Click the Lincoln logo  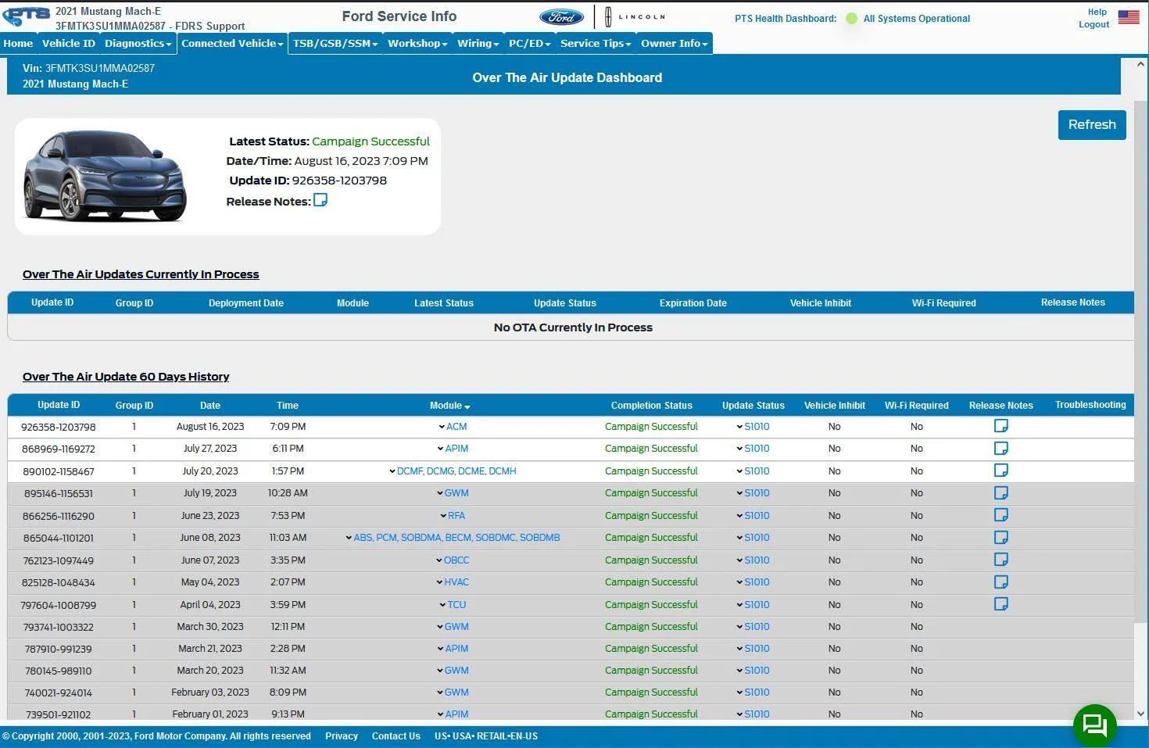(635, 16)
